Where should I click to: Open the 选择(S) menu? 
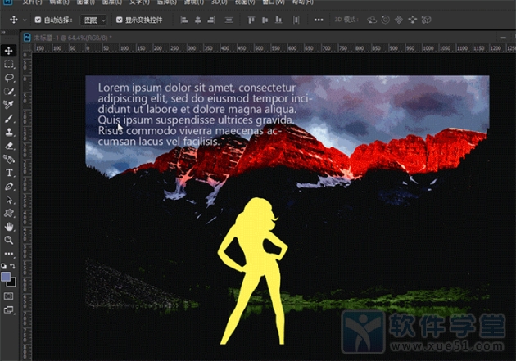167,2
